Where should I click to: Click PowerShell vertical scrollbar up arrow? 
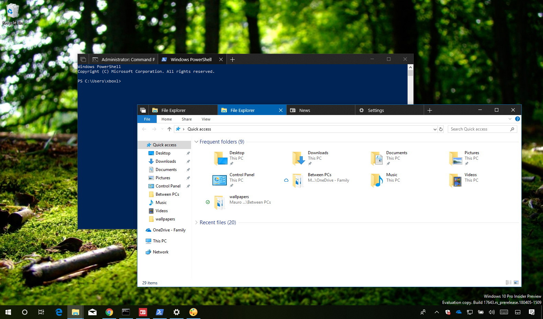click(410, 67)
